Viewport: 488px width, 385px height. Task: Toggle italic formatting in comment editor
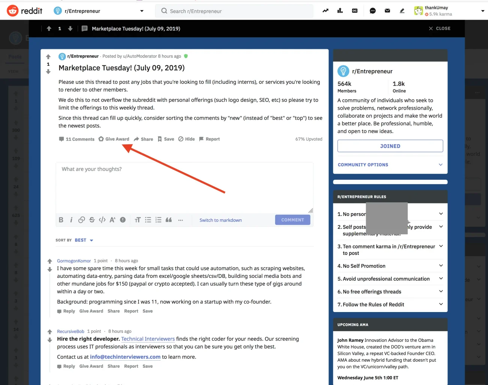pyautogui.click(x=71, y=220)
